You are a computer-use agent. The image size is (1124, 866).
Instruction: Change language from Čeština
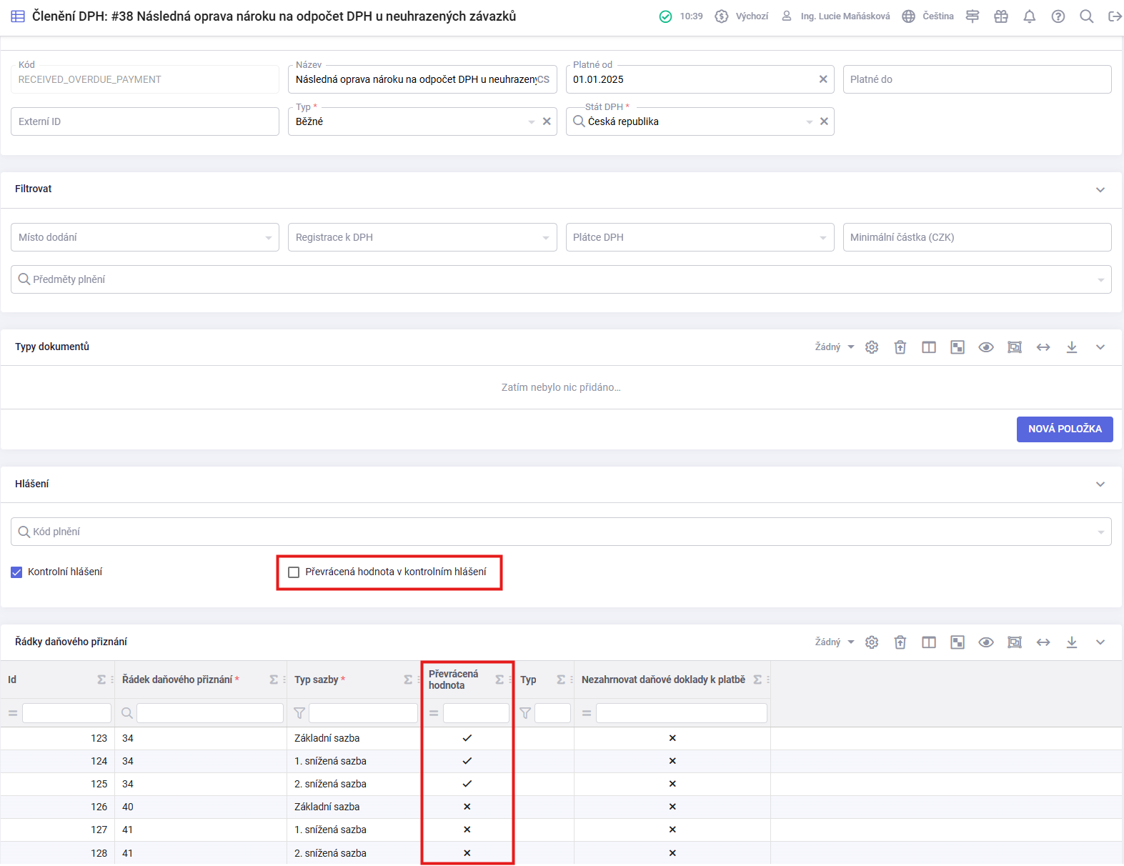(x=927, y=16)
